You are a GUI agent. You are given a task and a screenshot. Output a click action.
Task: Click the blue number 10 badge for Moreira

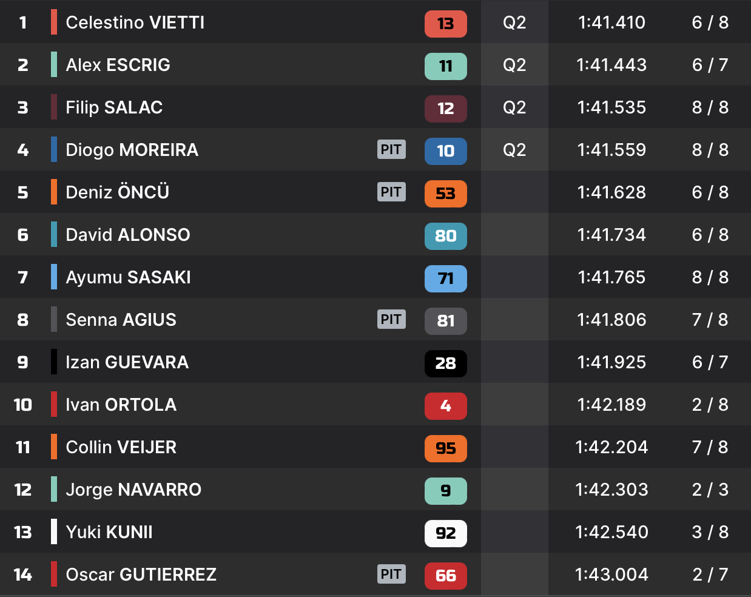[x=445, y=151]
